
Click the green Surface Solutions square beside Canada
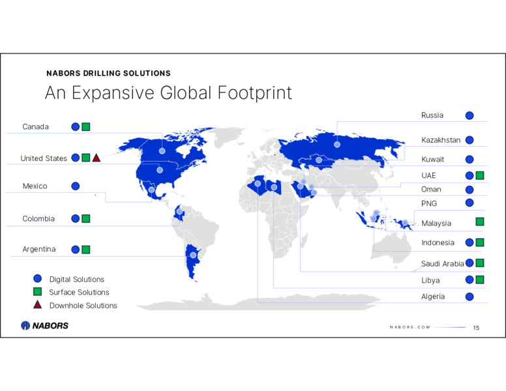coord(86,127)
